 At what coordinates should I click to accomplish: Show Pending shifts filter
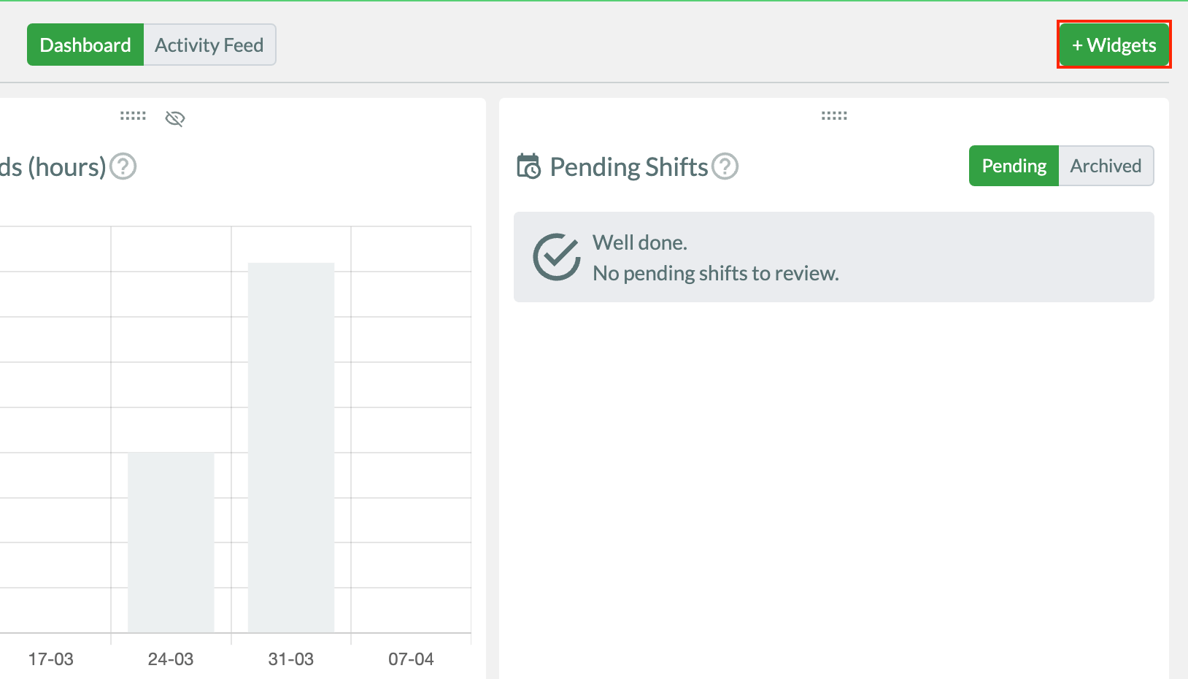coord(1014,166)
